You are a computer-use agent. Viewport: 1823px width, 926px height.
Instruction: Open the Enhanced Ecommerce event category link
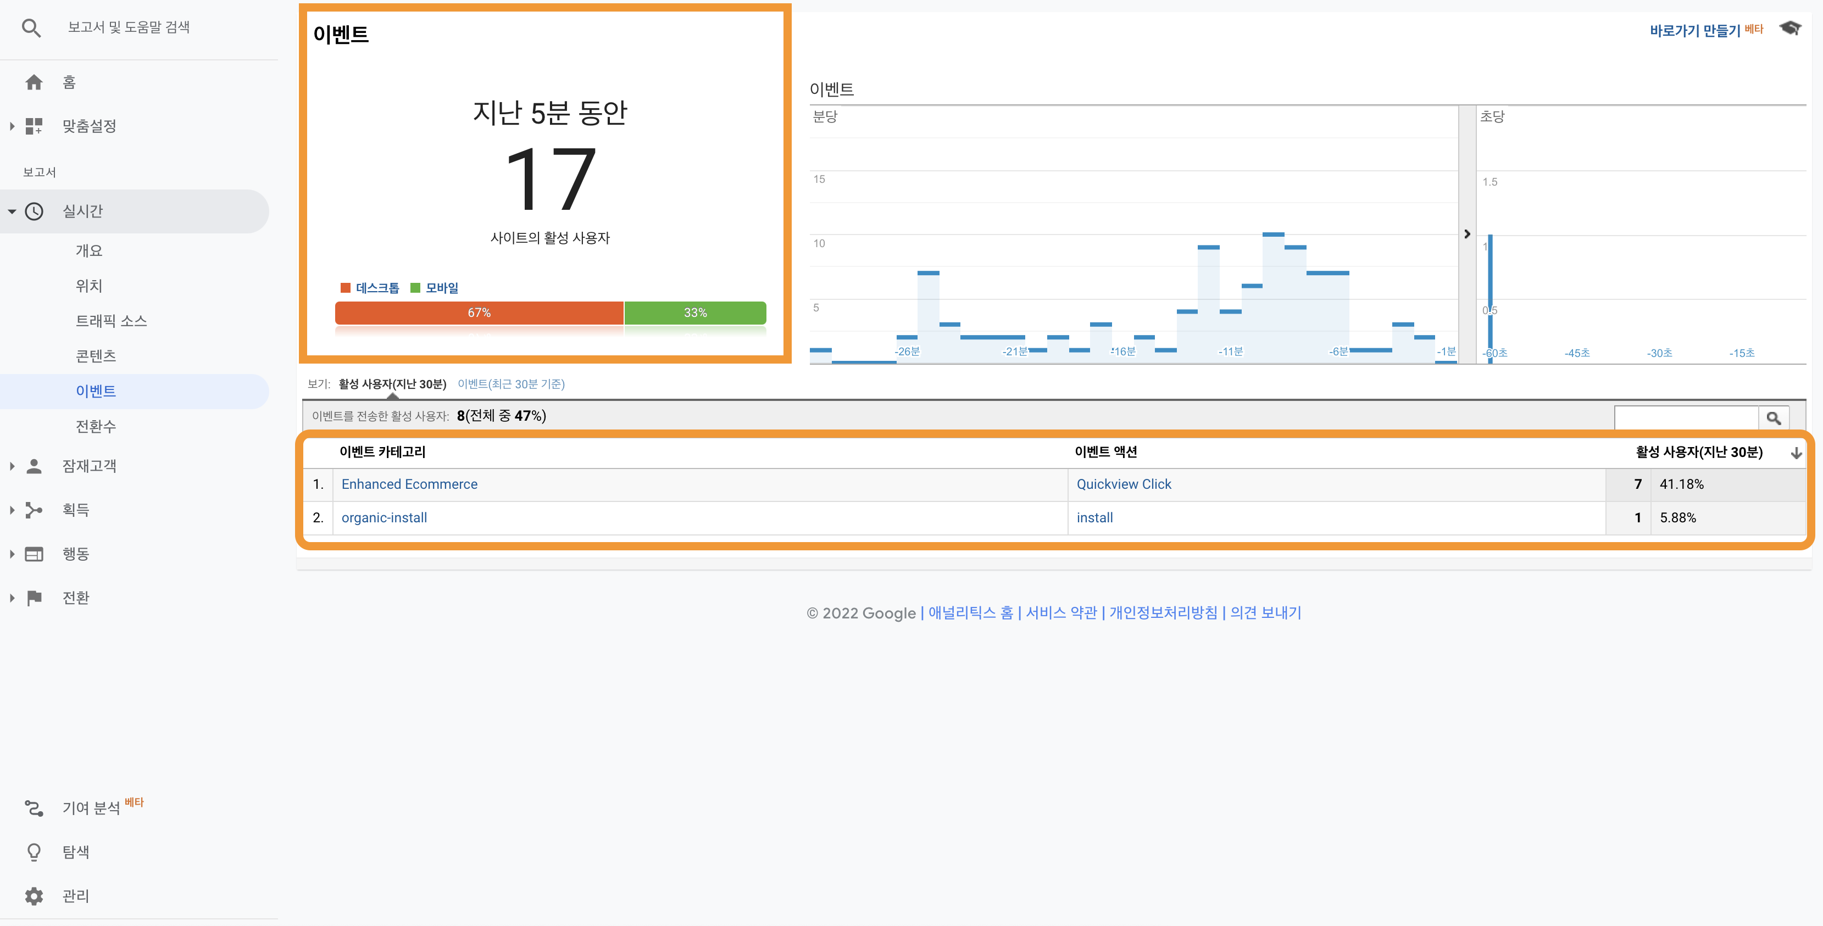pos(409,484)
